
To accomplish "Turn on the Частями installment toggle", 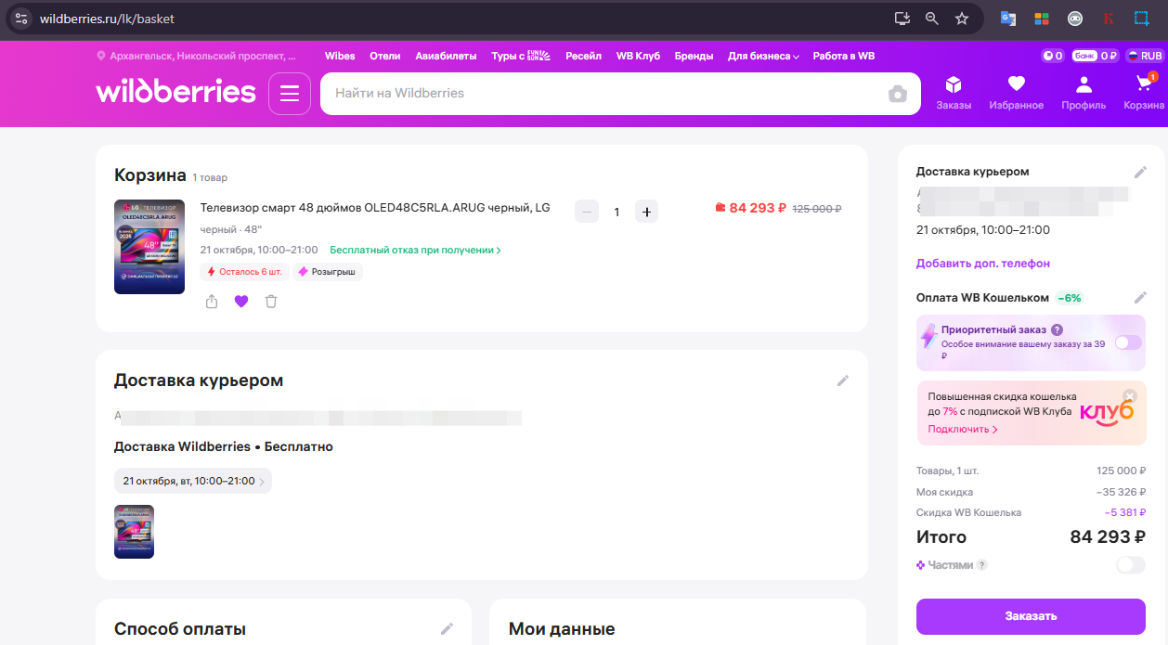I will pos(1130,565).
